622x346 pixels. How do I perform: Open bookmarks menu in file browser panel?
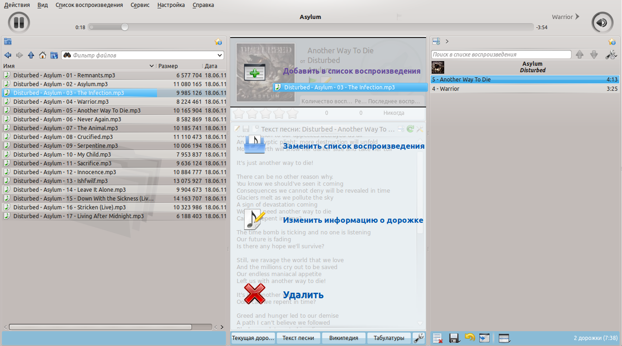pyautogui.click(x=218, y=42)
